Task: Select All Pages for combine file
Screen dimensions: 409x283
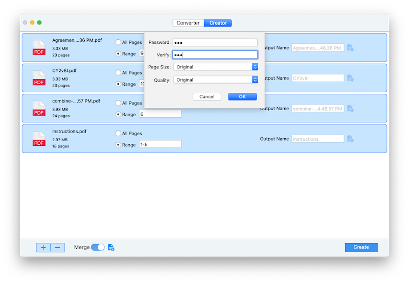Action: point(118,103)
